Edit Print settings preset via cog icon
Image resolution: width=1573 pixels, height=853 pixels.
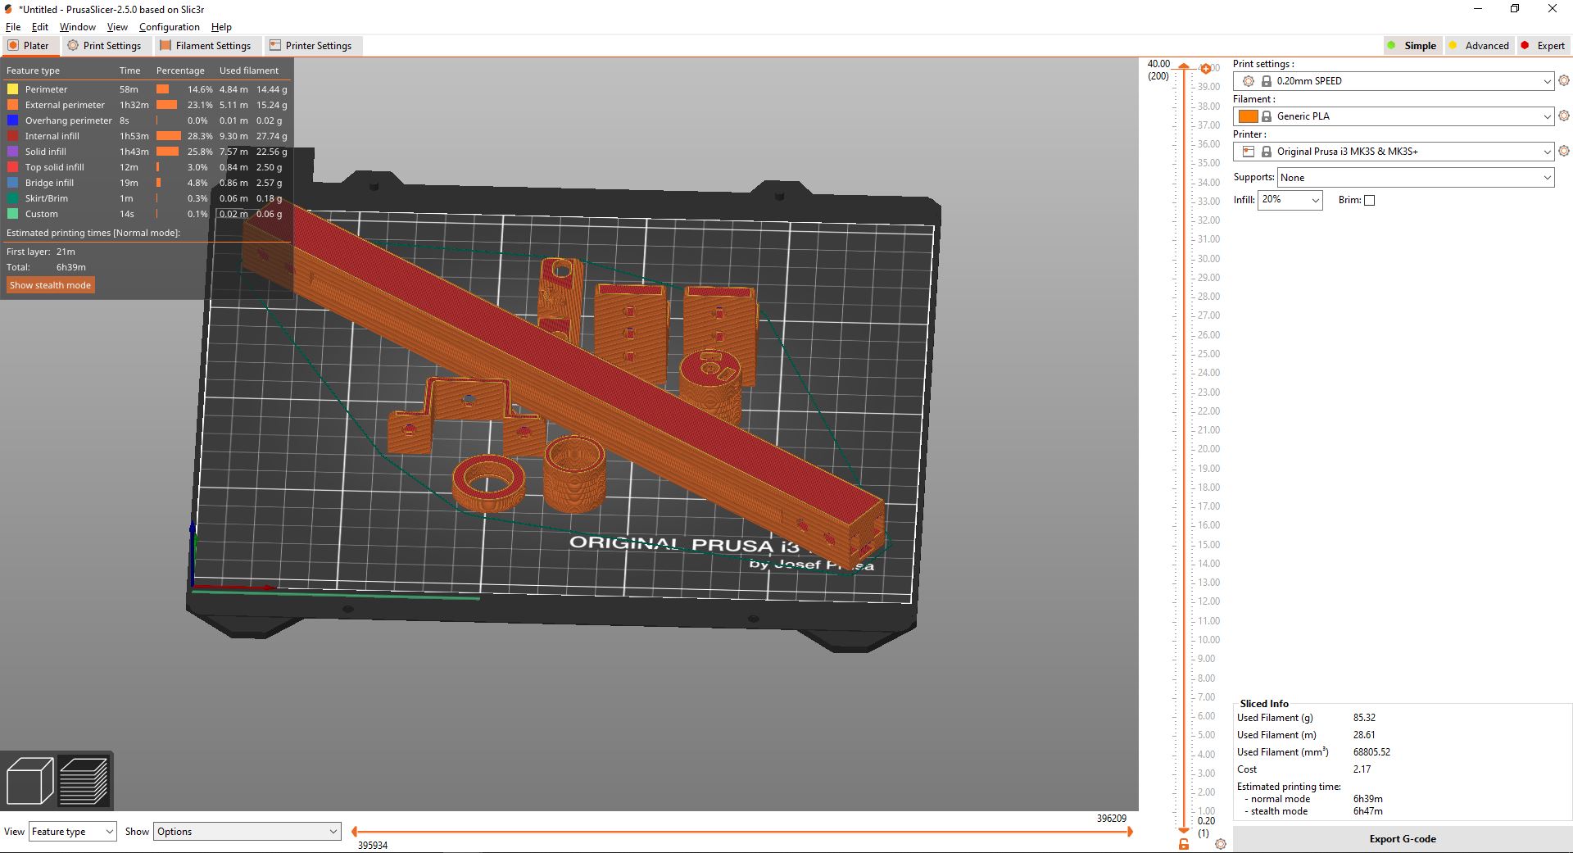1563,80
